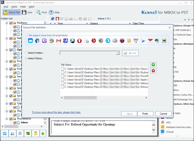The image size is (194, 141).
Task: Click the purple Entourage 'e' icon
Action: coord(44,41)
